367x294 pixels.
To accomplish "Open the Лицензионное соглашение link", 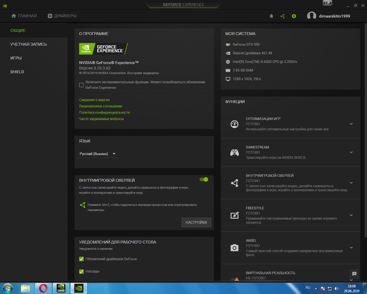I will [101, 106].
